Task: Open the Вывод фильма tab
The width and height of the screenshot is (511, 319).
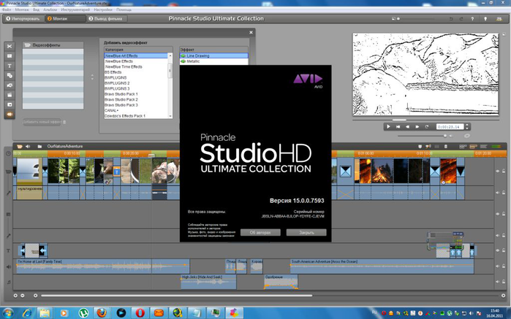Action: coord(108,18)
